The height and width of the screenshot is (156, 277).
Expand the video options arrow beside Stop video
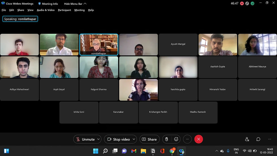pos(134,139)
